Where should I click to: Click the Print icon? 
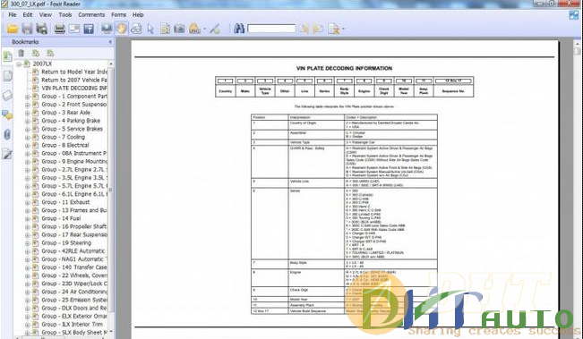[59, 29]
